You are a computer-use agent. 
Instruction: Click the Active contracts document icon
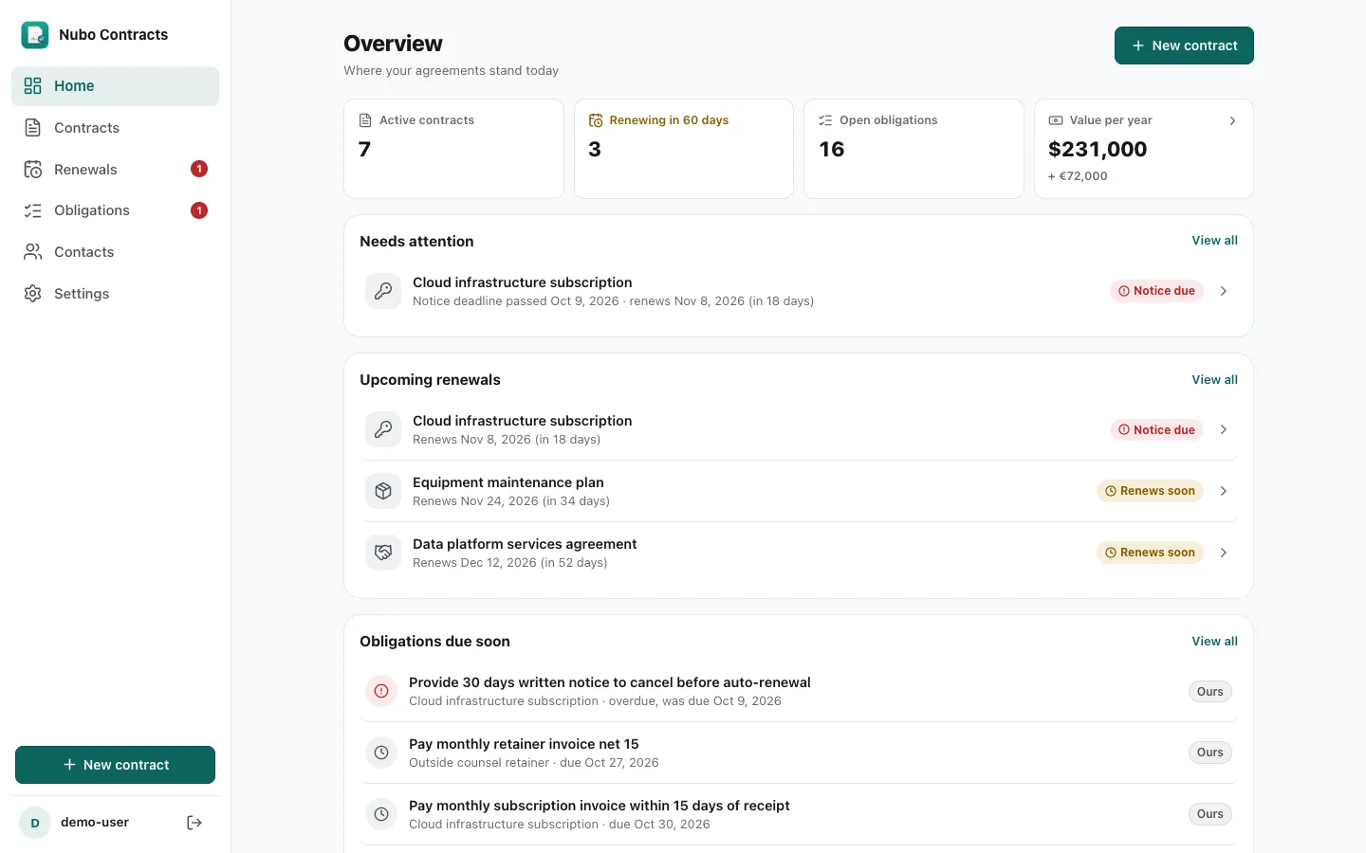point(365,120)
